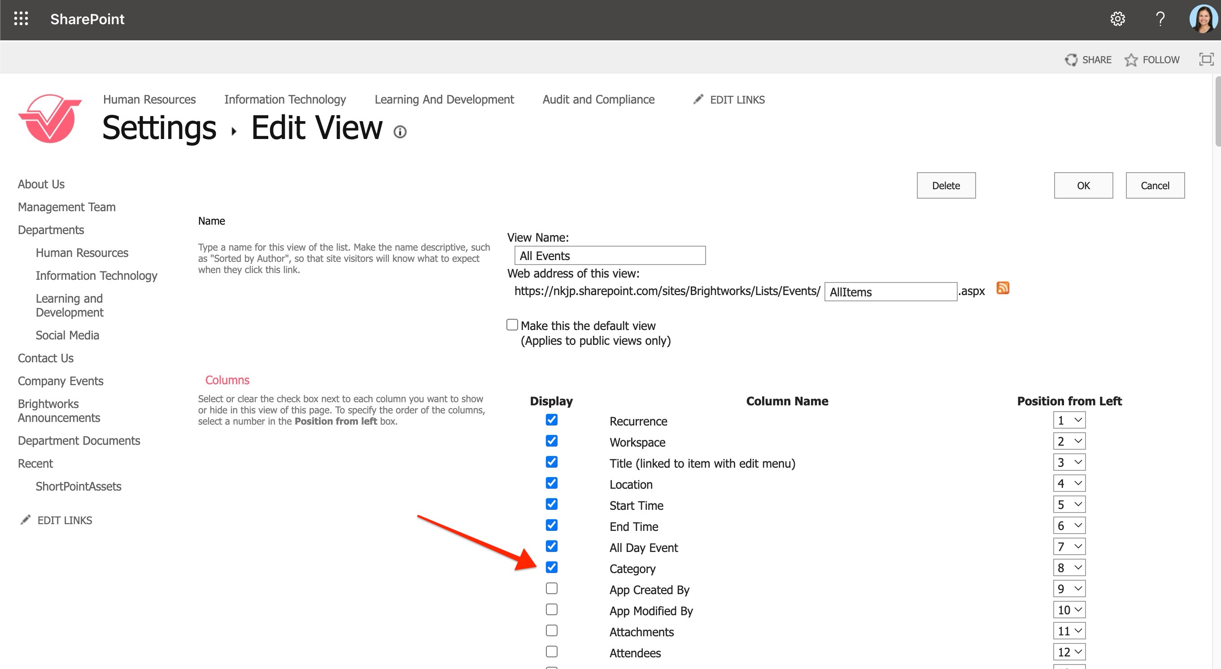Uncheck the Category column display checkbox
The image size is (1221, 669).
551,567
